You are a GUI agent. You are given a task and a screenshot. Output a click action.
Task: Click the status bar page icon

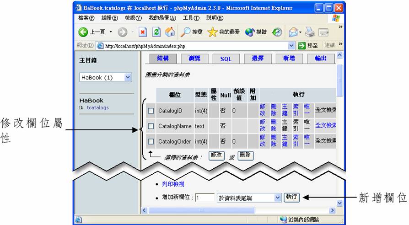tap(79, 220)
